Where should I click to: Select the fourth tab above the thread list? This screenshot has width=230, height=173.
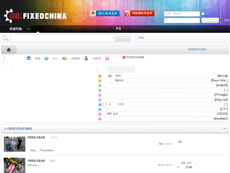pyautogui.click(x=130, y=70)
